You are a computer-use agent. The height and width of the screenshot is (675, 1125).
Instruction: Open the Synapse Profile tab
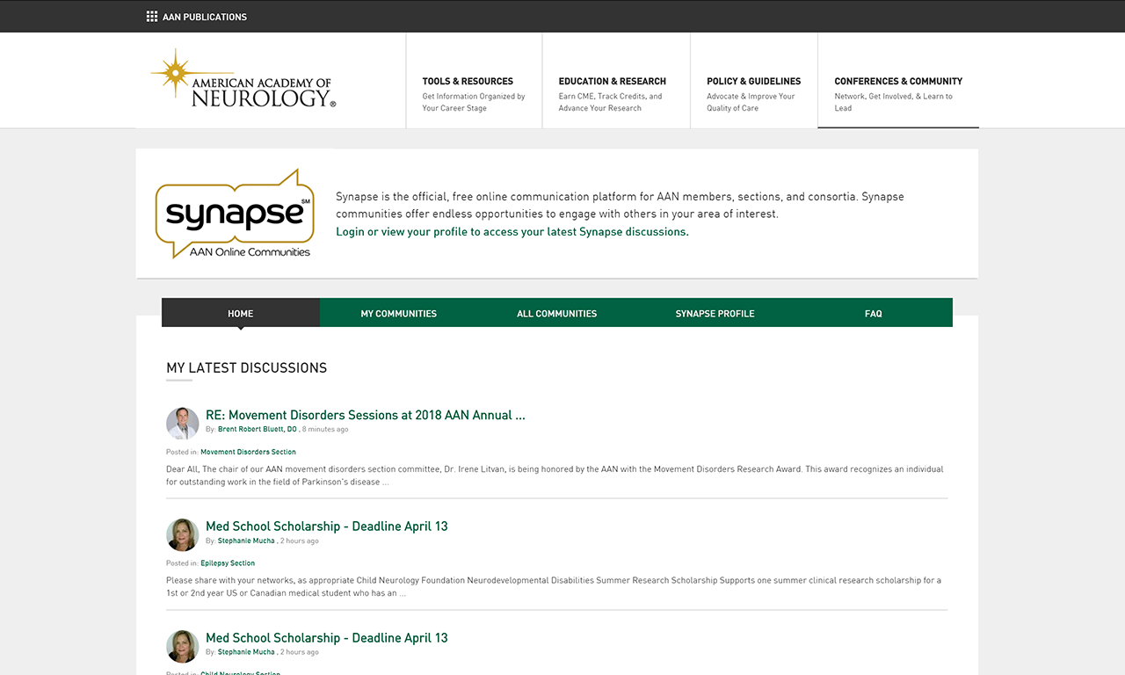click(x=715, y=313)
